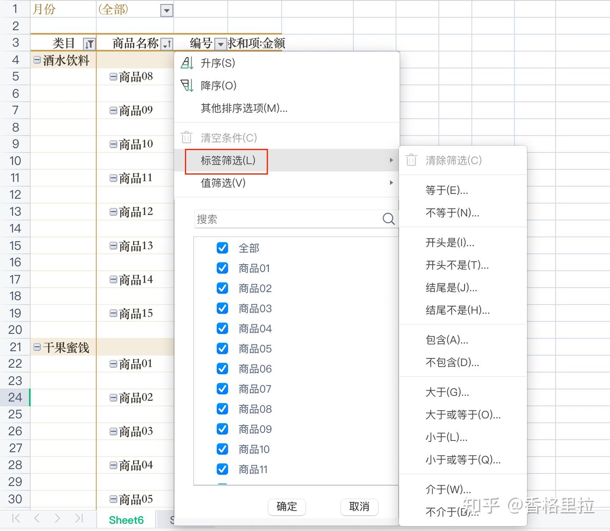The height and width of the screenshot is (531, 610).
Task: Uncheck 商品11 in filter list
Action: [222, 469]
